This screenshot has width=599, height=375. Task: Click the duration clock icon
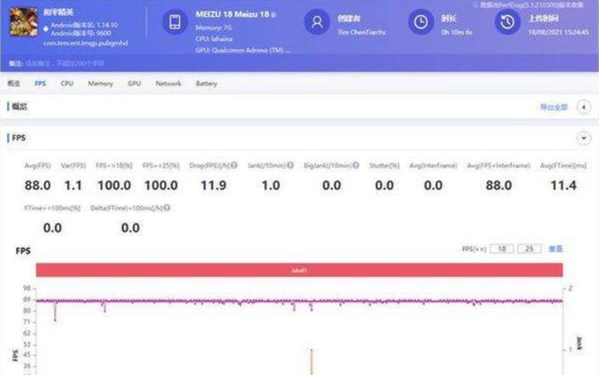(420, 22)
